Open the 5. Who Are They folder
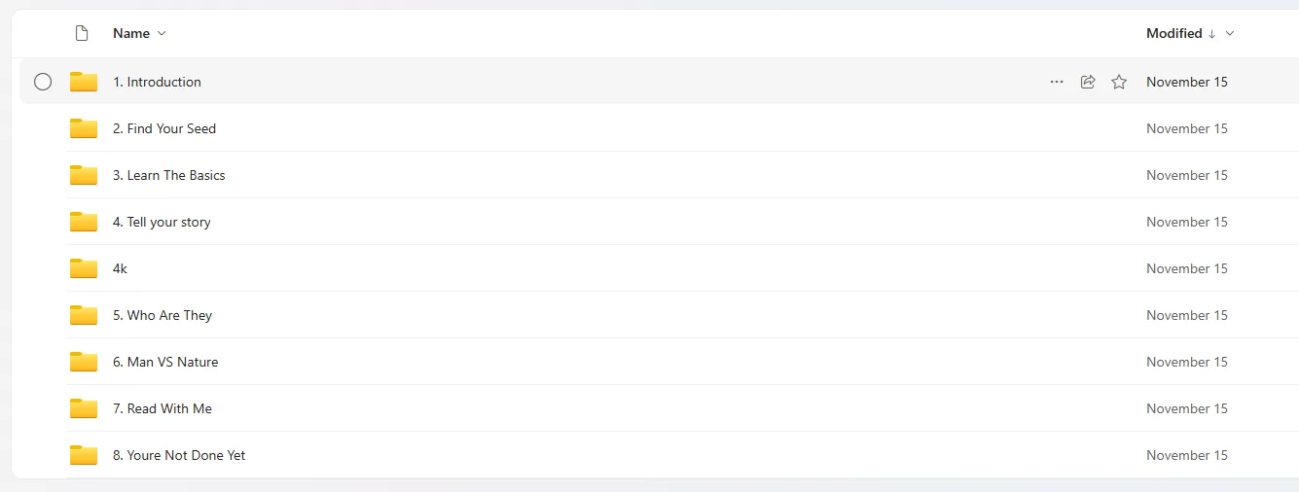1299x492 pixels. (x=162, y=315)
